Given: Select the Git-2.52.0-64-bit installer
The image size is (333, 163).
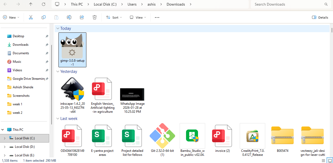Looking at the screenshot, I should [162, 140].
